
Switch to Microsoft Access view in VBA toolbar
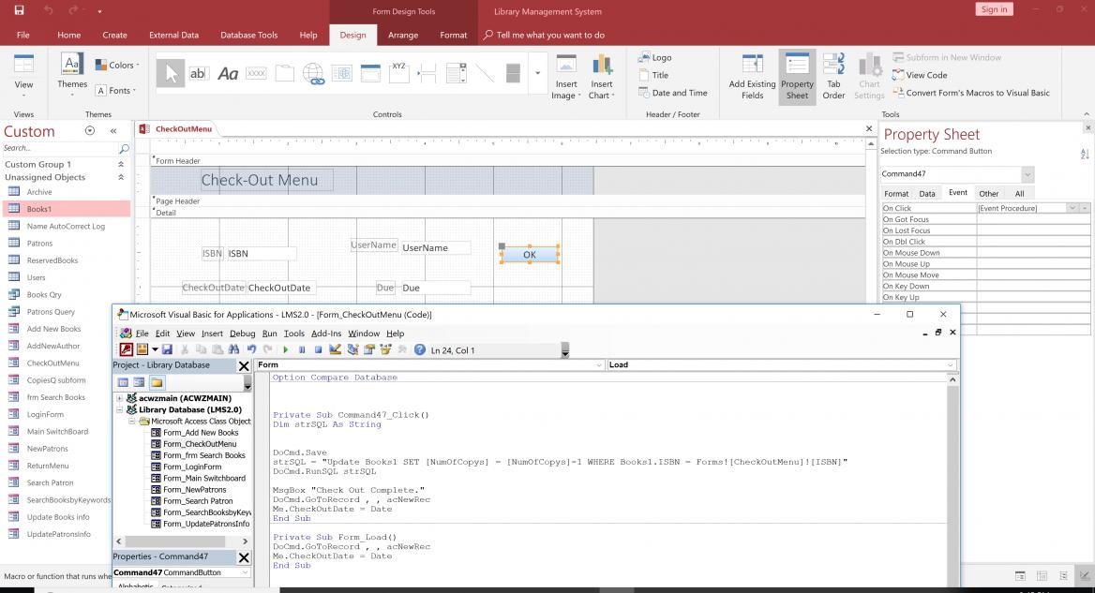[x=126, y=349]
